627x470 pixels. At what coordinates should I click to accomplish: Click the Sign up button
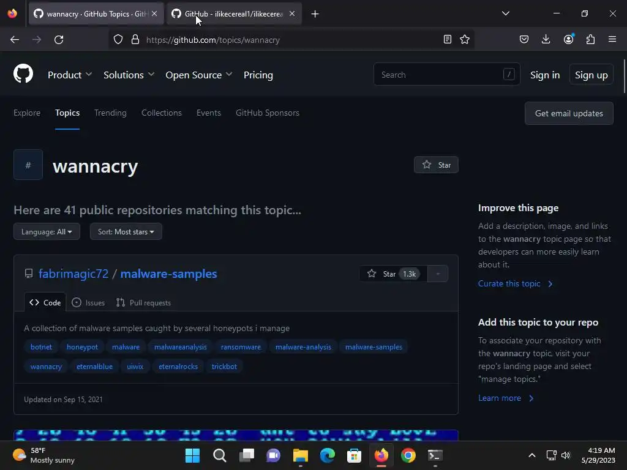(591, 75)
